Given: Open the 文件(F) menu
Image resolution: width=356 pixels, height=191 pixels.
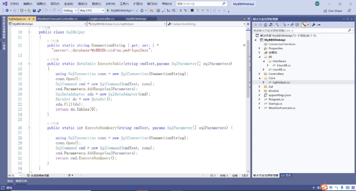Looking at the screenshot, I should pyautogui.click(x=14, y=4).
